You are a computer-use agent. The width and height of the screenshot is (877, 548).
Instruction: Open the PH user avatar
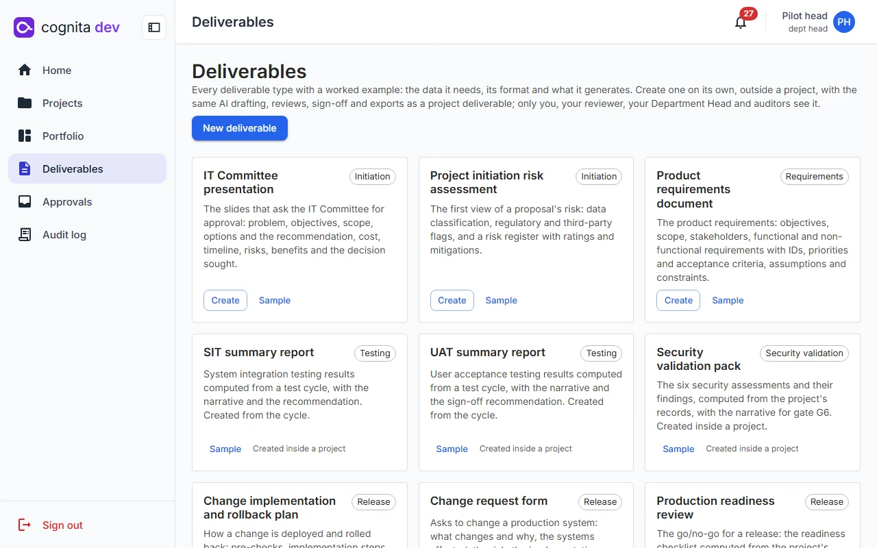[844, 22]
